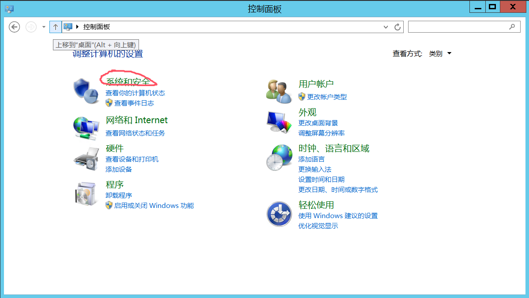Open the 类别 view mode dropdown
This screenshot has width=529, height=298.
[440, 54]
